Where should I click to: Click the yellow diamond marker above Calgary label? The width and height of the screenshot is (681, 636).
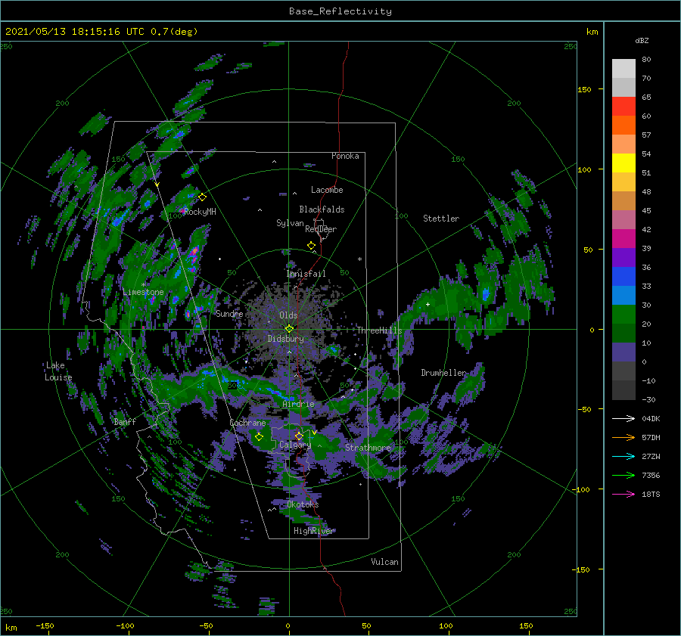tap(299, 436)
